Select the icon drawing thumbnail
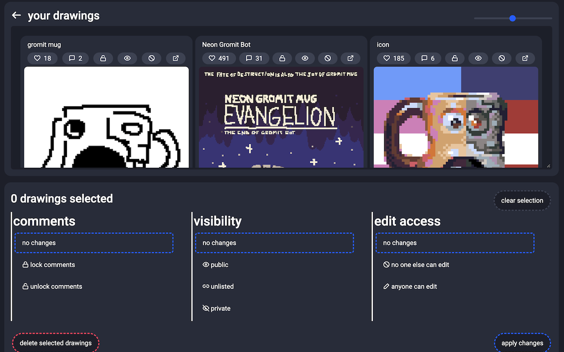This screenshot has height=352, width=564. (456, 117)
